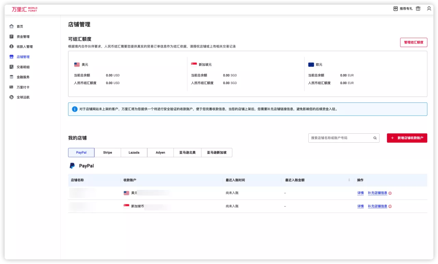
Task: Open the 亚马逊北美 tab
Action: click(187, 152)
